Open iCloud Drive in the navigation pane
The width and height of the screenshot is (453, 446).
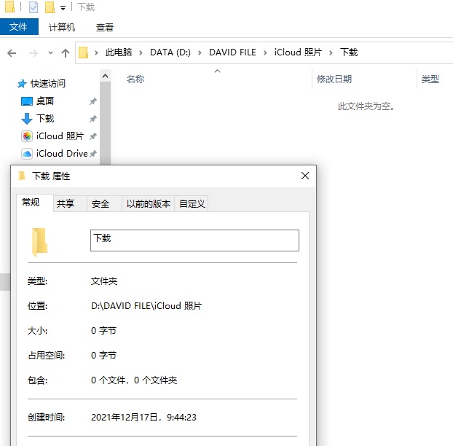(x=62, y=153)
